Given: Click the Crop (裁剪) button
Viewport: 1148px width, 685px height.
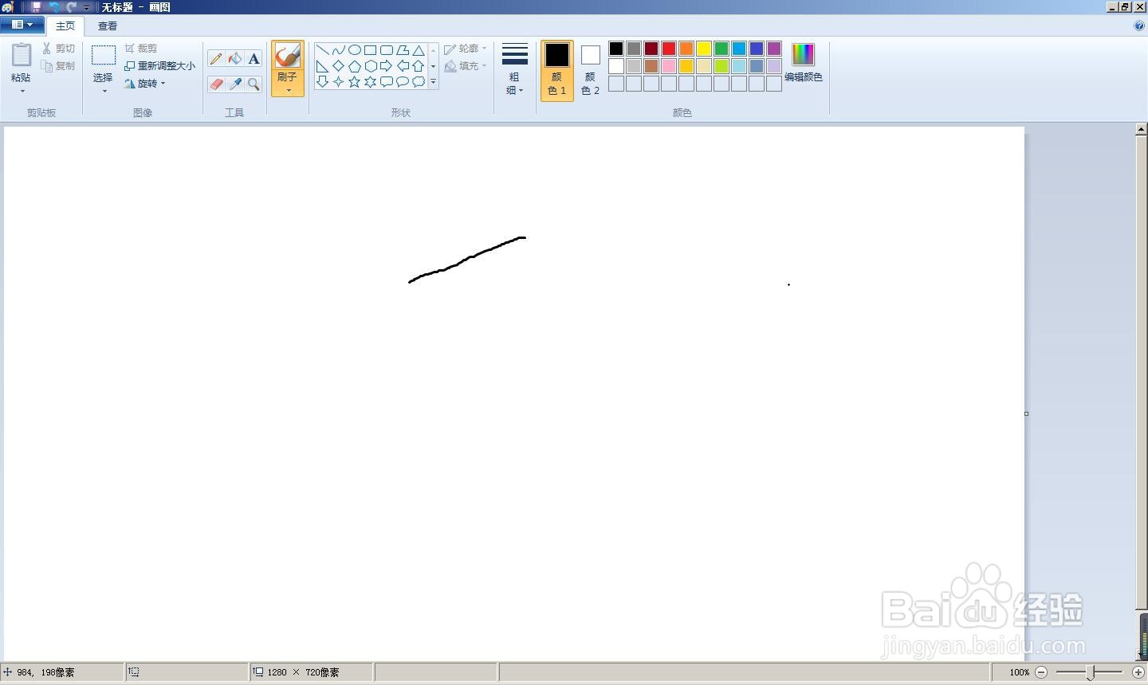Looking at the screenshot, I should (x=141, y=49).
